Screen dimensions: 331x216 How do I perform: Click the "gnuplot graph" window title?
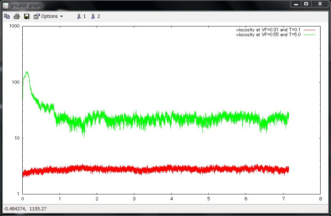[x=26, y=6]
